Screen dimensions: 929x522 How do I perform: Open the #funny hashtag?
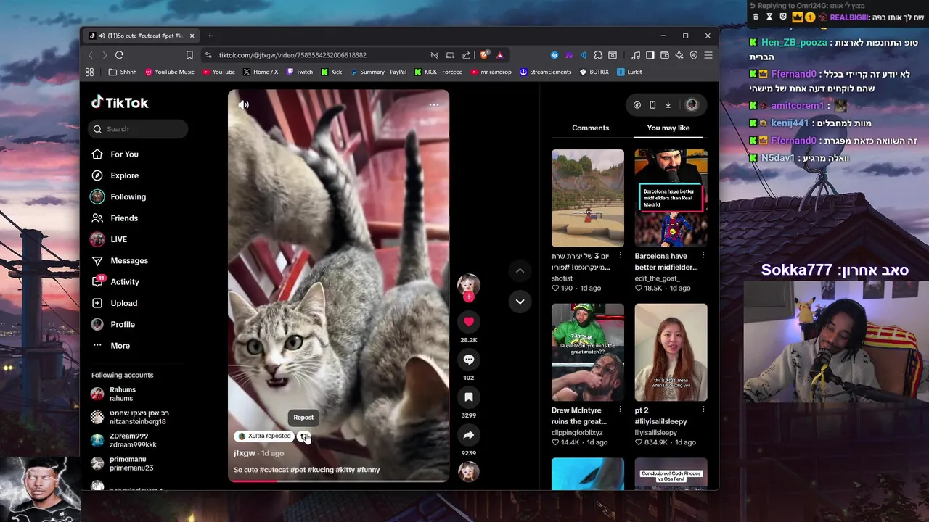pyautogui.click(x=368, y=470)
